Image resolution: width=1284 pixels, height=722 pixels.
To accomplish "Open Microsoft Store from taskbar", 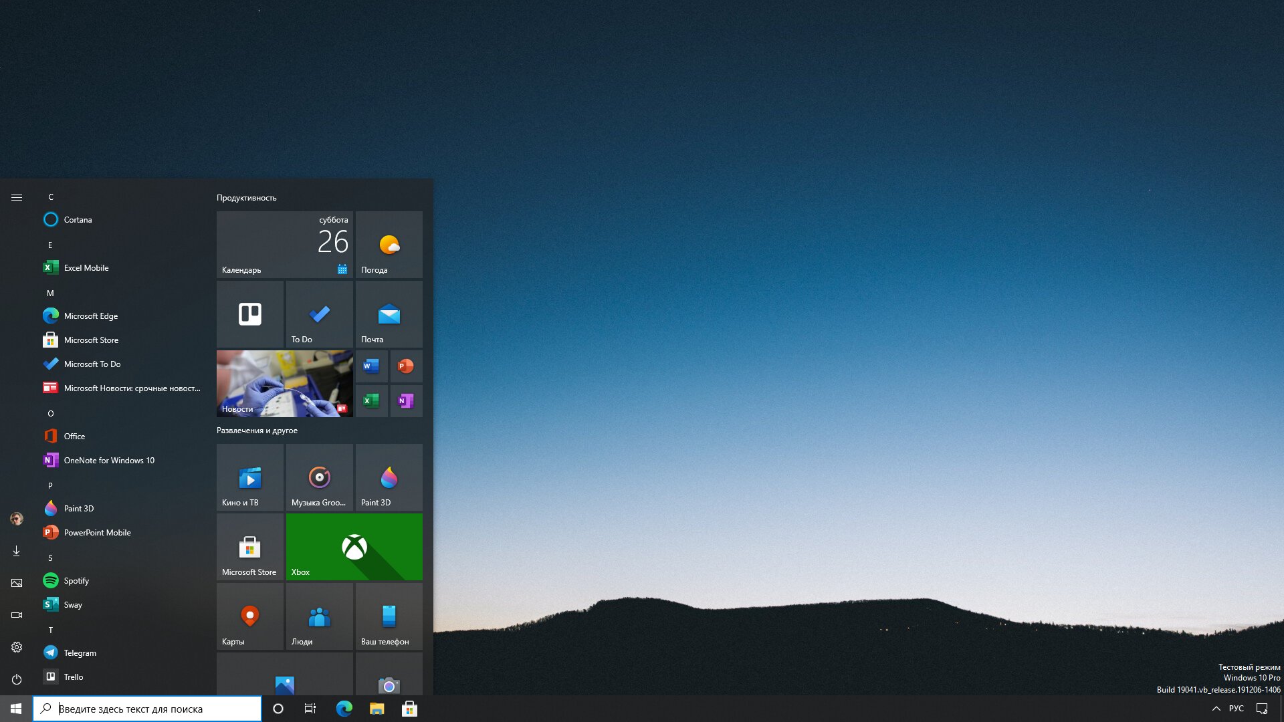I will tap(409, 709).
